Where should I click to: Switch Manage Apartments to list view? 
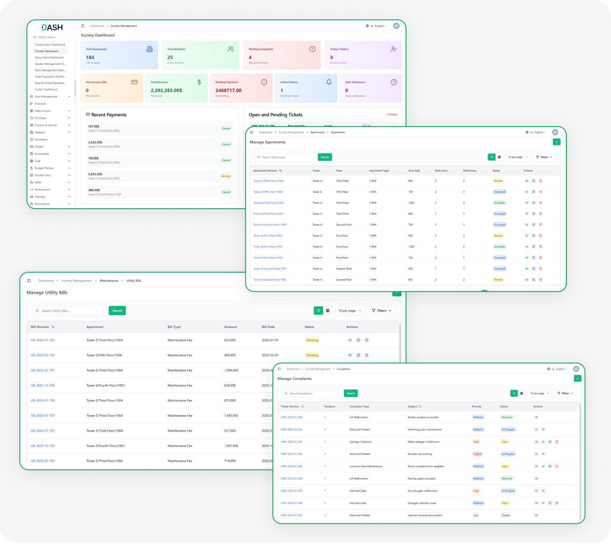pos(492,157)
